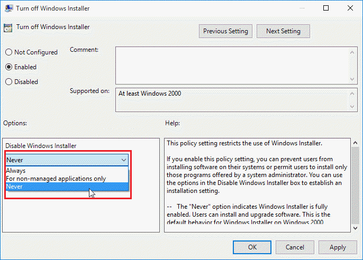
Task: Minimize the policy dialog window
Action: [302, 8]
